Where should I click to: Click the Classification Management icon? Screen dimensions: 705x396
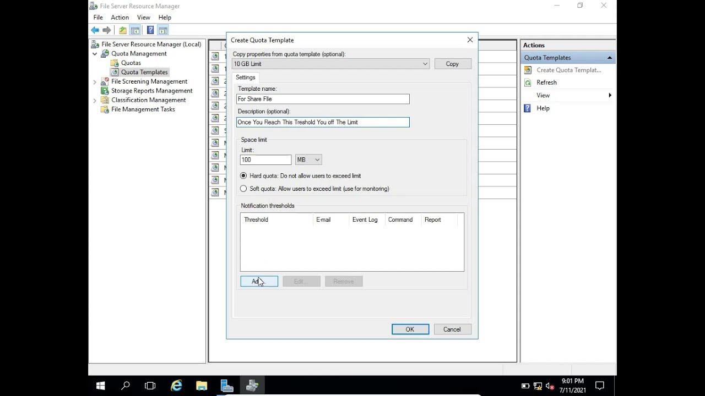point(105,100)
